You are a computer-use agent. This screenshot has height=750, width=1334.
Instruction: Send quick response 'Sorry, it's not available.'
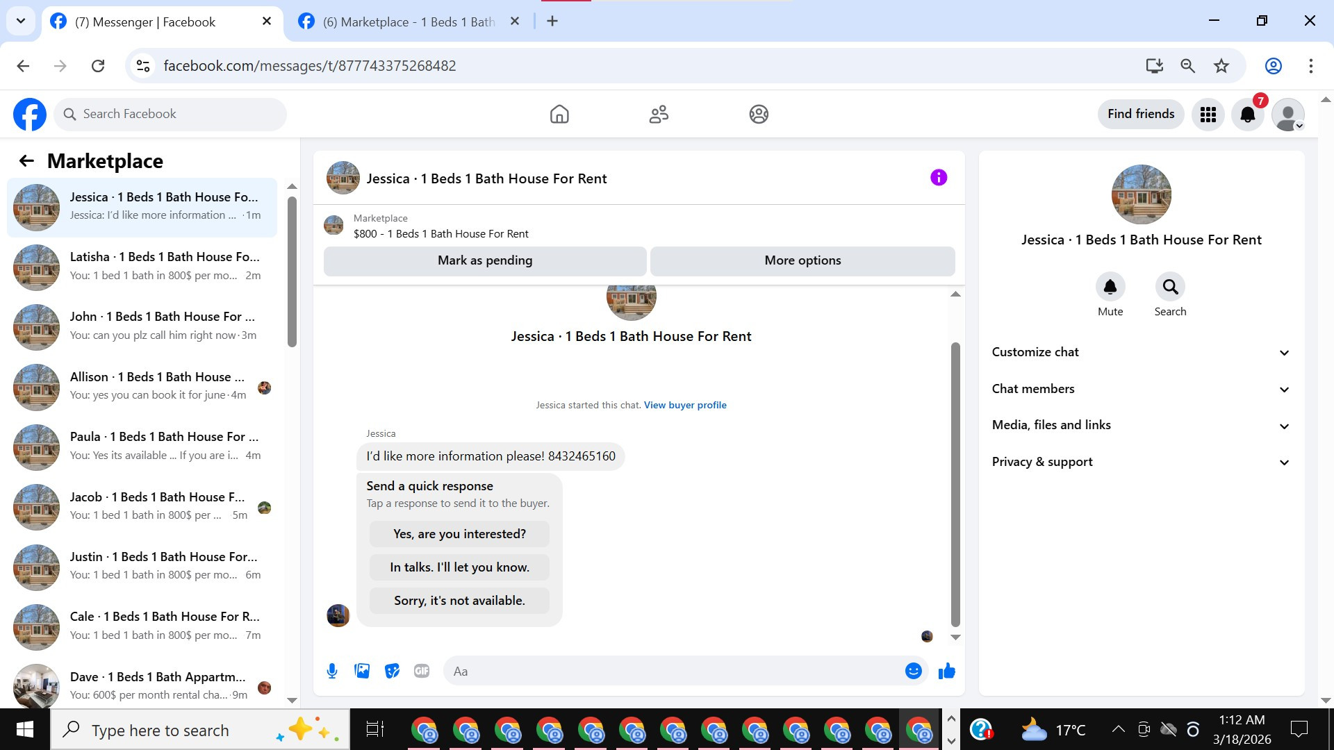pos(459,601)
